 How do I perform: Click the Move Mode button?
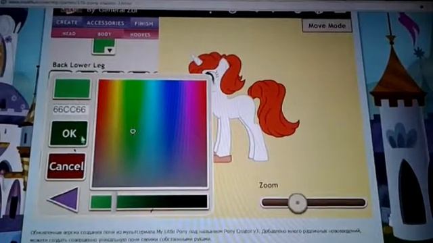click(327, 26)
